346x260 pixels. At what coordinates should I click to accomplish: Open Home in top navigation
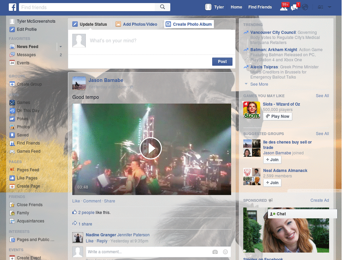point(236,7)
